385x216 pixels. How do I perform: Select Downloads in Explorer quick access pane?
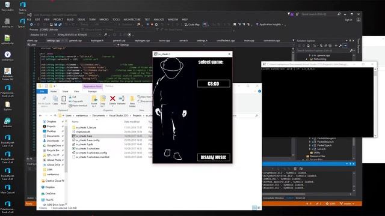pyautogui.click(x=51, y=140)
